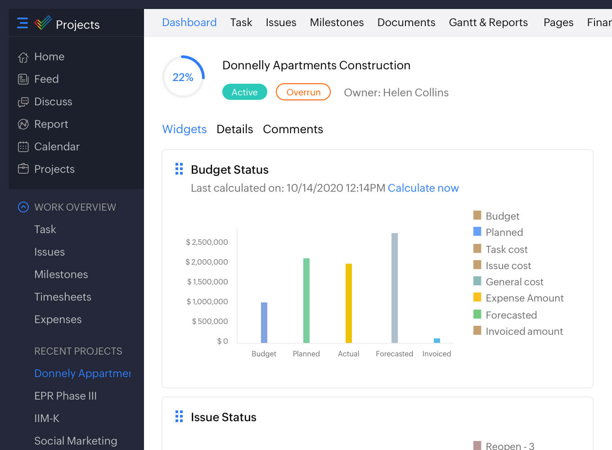The width and height of the screenshot is (612, 450).
Task: Grab the Budget Status widget drag handle
Action: [x=179, y=169]
